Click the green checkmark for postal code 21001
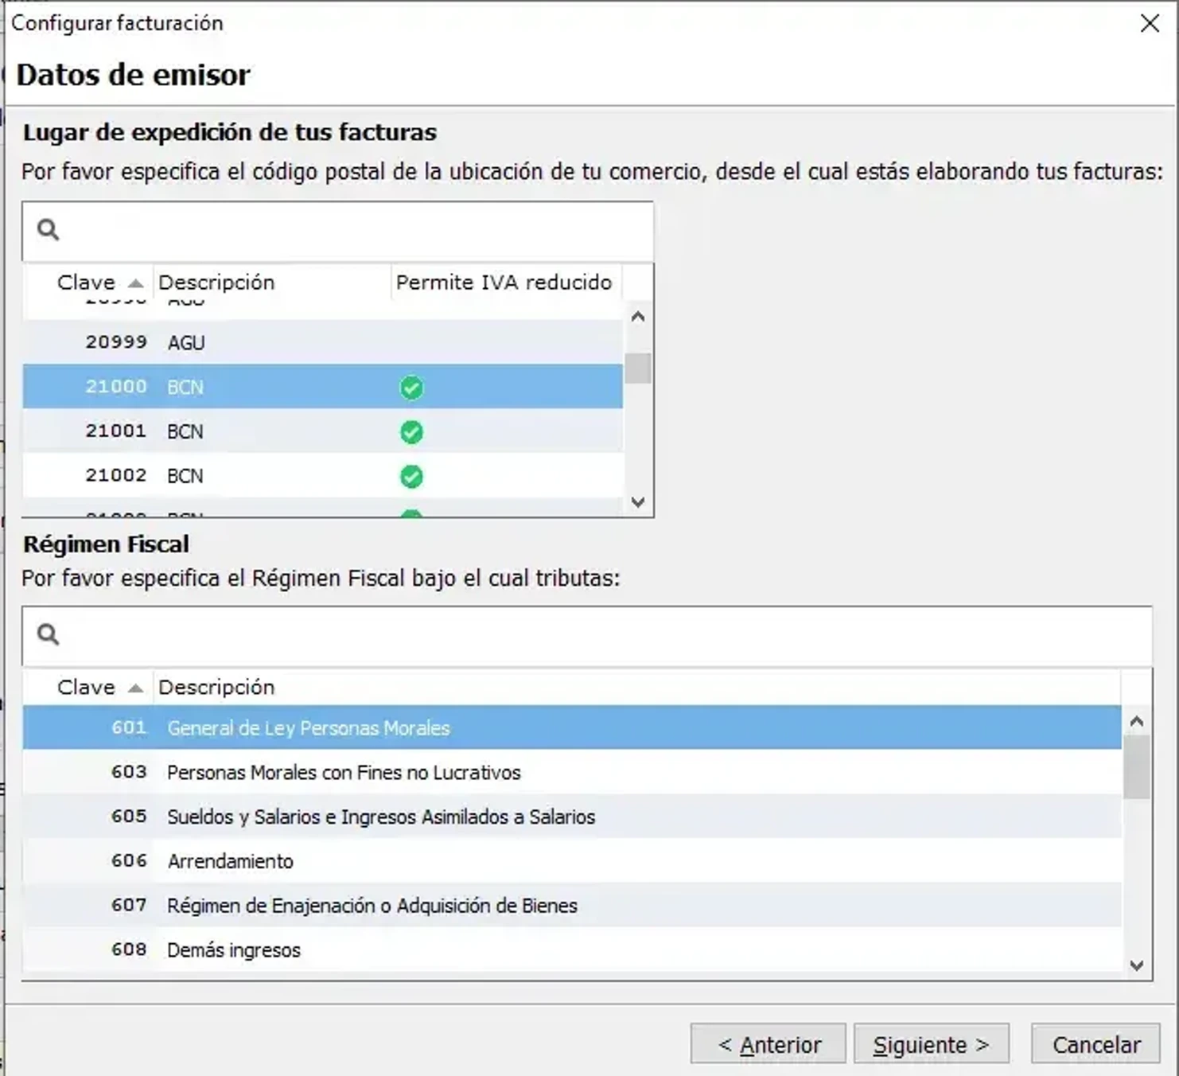This screenshot has height=1076, width=1179. [411, 432]
